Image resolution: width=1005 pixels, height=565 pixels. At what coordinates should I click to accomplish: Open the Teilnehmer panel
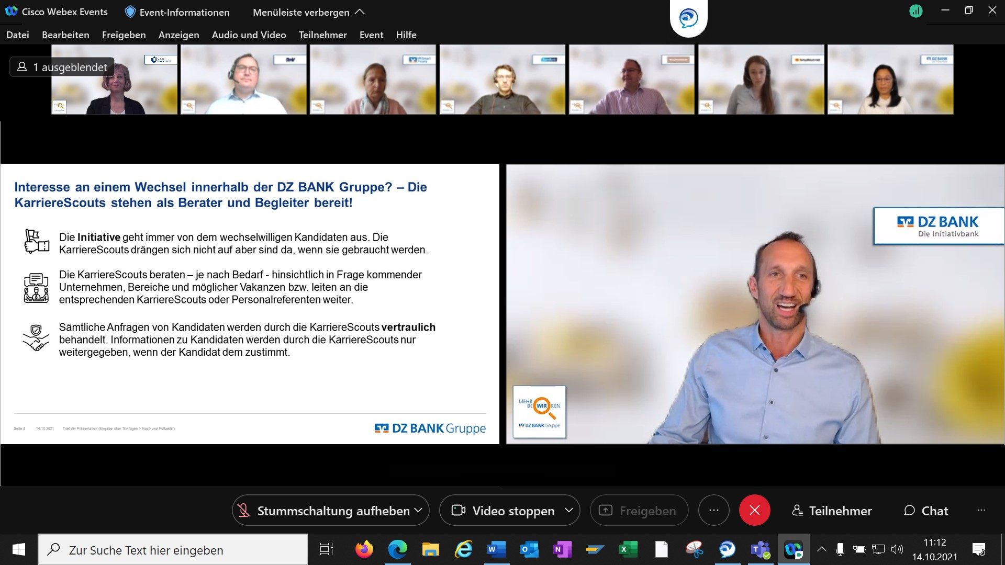click(832, 511)
